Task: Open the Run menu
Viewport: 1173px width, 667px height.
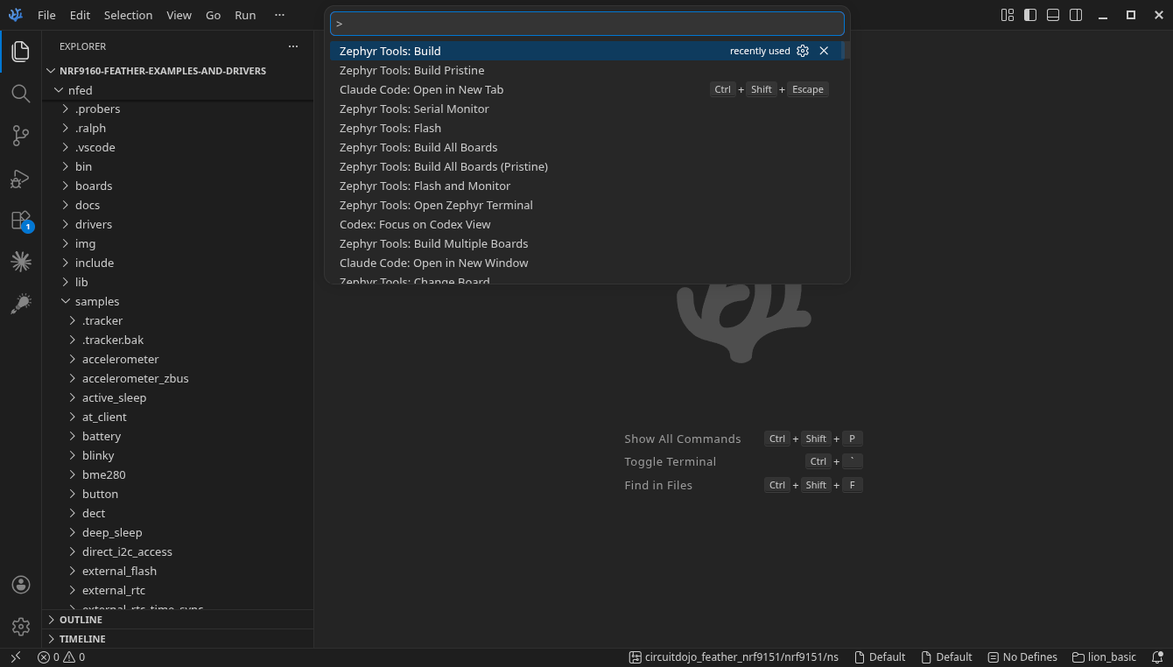Action: (x=244, y=15)
